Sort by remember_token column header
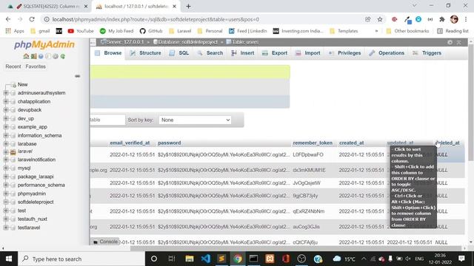This screenshot has height=266, width=474. pos(313,143)
